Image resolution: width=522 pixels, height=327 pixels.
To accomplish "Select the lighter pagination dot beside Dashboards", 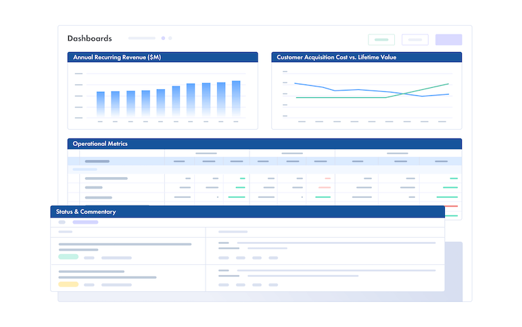I will pyautogui.click(x=170, y=39).
